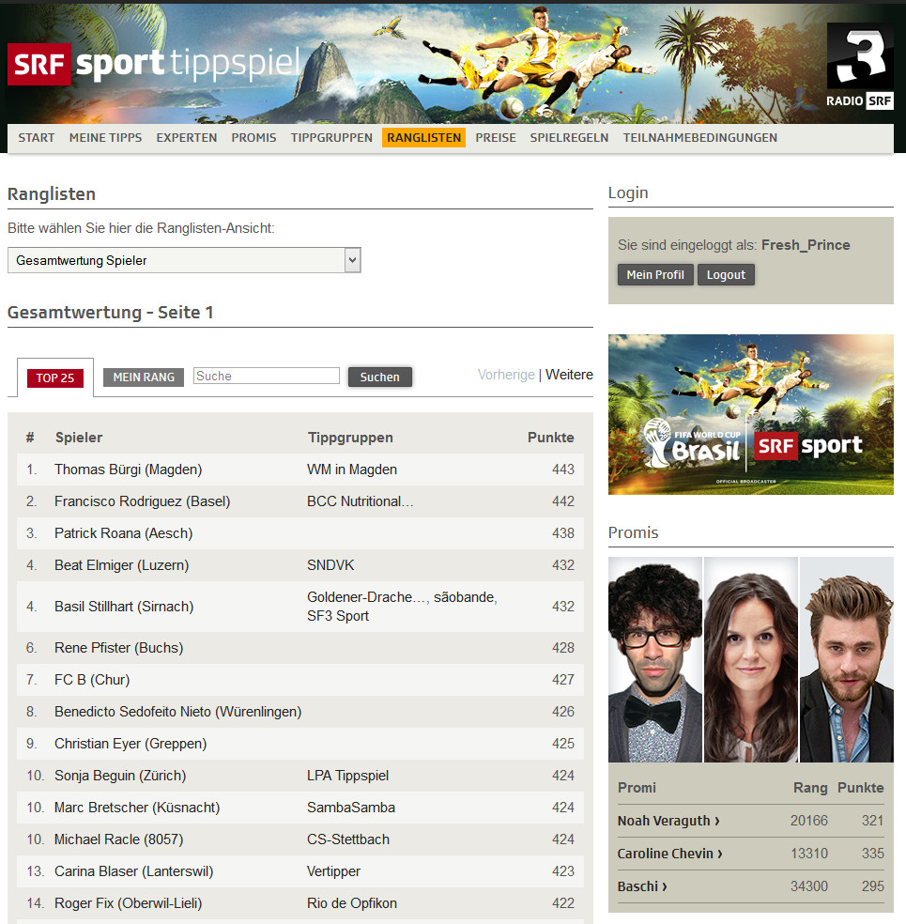Select player Rene Pfister (Buchs)
This screenshot has width=906, height=924.
[119, 648]
